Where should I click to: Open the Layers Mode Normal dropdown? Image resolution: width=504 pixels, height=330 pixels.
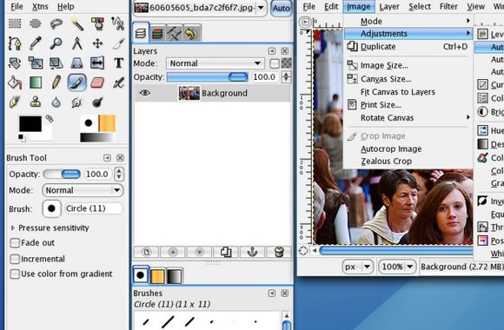[215, 63]
